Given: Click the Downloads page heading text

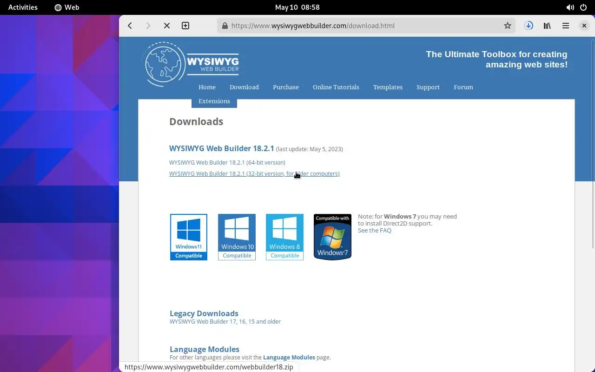Looking at the screenshot, I should tap(196, 121).
